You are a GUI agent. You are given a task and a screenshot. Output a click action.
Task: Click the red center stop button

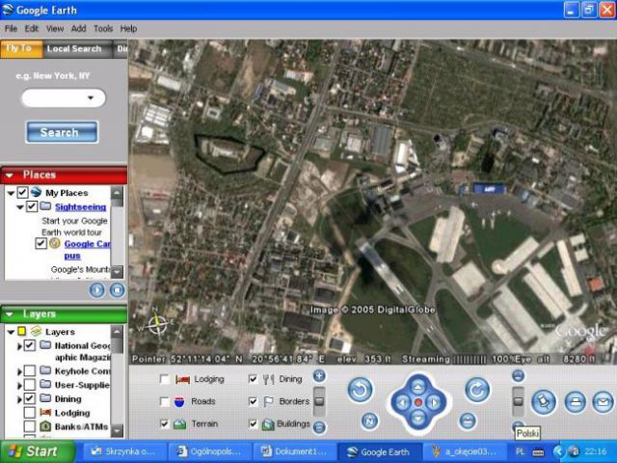click(418, 403)
